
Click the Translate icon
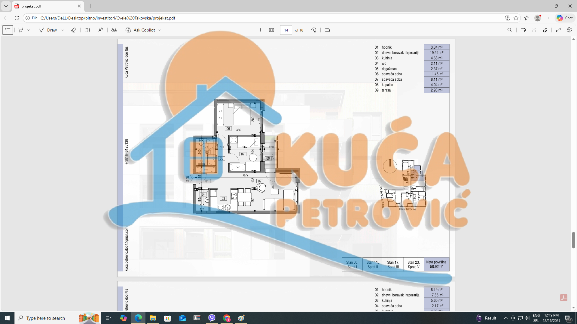coord(114,30)
